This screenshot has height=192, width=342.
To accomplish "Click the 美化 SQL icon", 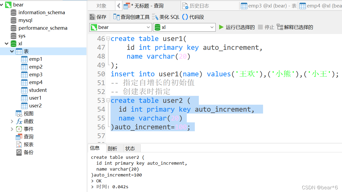I will (155, 17).
